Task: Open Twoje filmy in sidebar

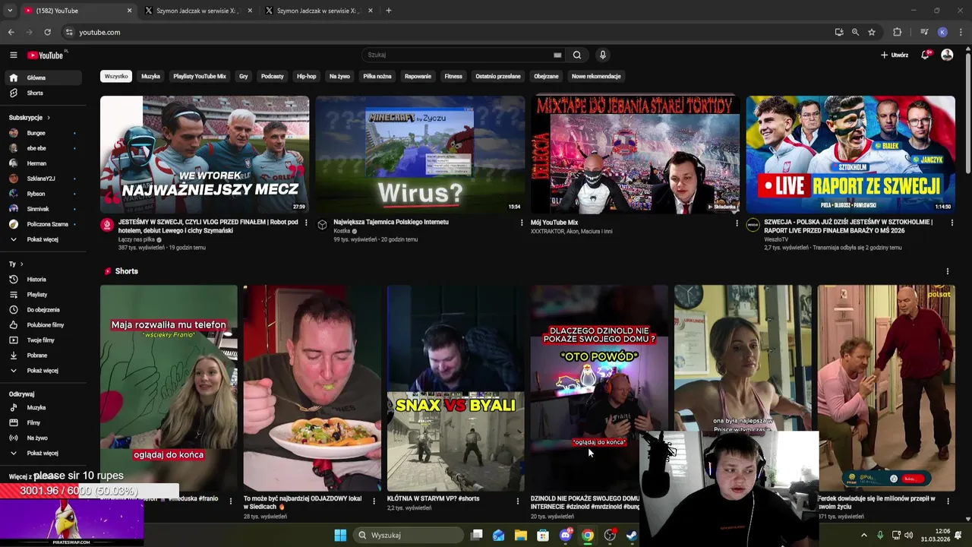Action: click(x=43, y=340)
